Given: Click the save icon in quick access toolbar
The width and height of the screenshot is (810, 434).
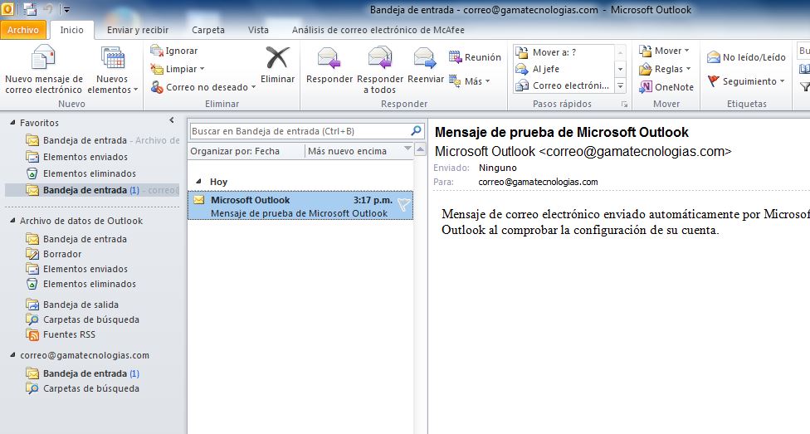Looking at the screenshot, I should click(x=30, y=9).
